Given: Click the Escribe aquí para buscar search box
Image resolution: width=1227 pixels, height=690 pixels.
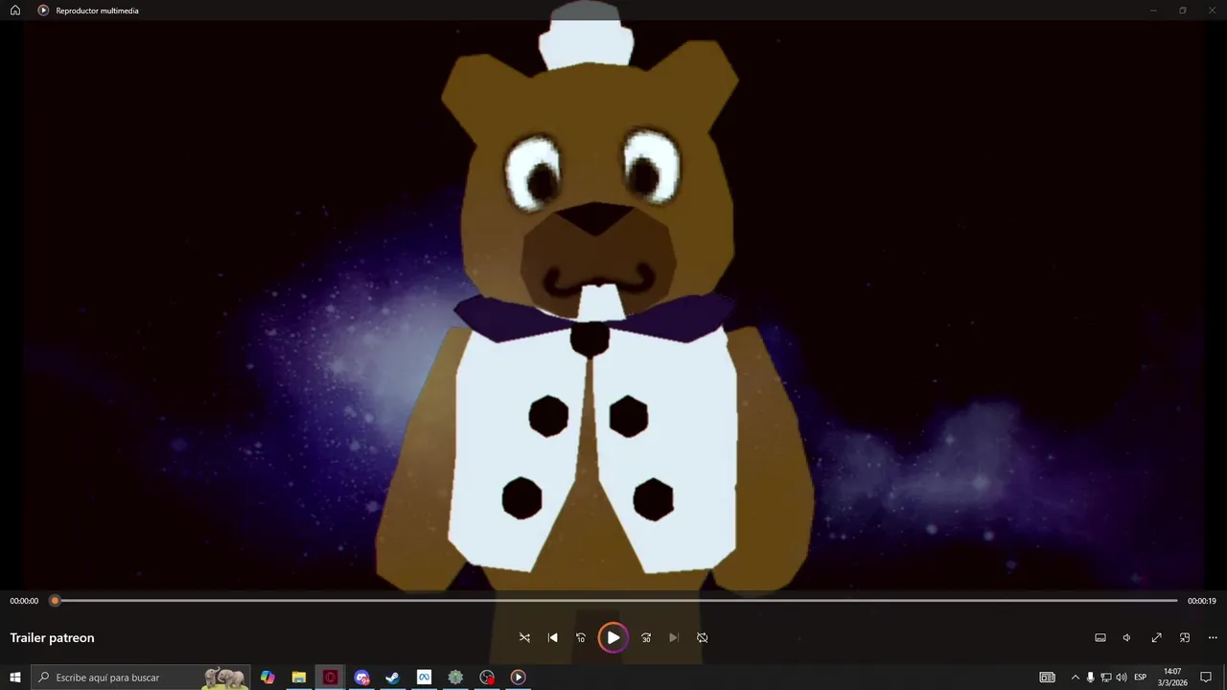Looking at the screenshot, I should point(141,678).
